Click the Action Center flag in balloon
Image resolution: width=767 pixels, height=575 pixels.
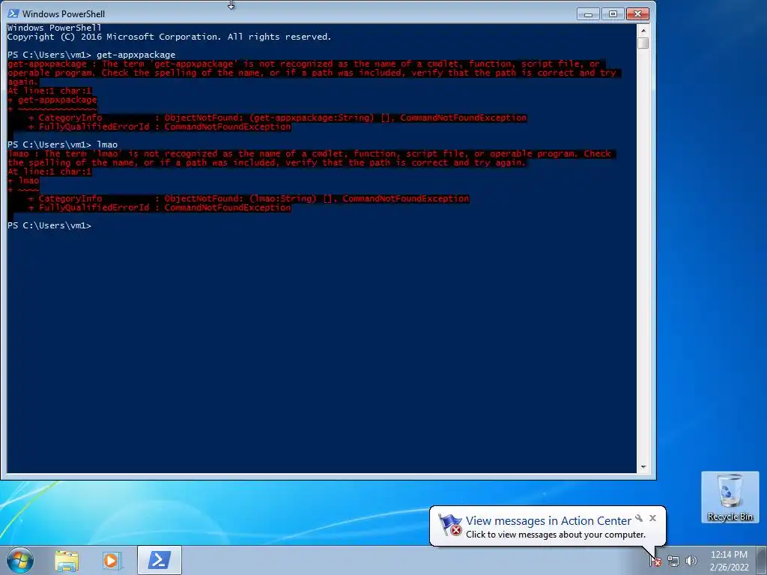click(450, 525)
